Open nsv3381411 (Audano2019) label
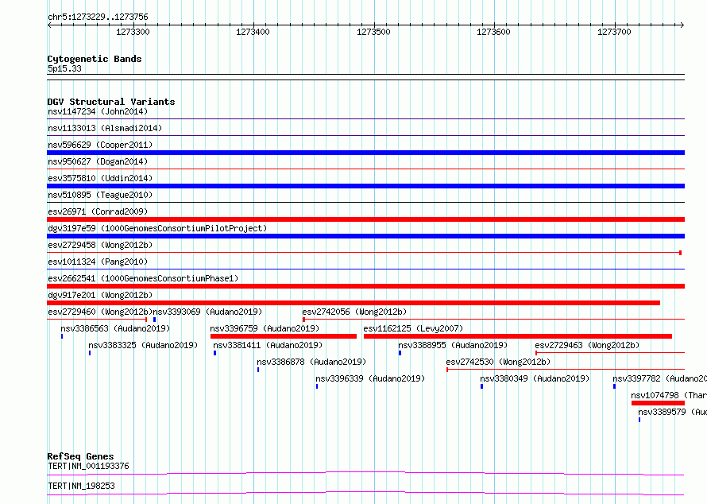The height and width of the screenshot is (504, 707). tap(268, 345)
